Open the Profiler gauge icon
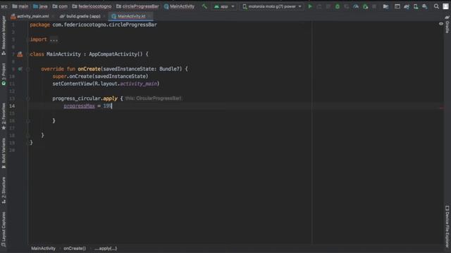 [356, 6]
